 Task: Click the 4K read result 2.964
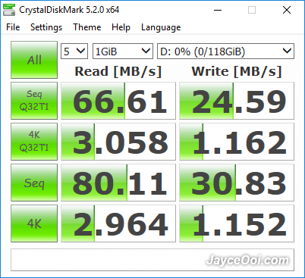pos(118,223)
